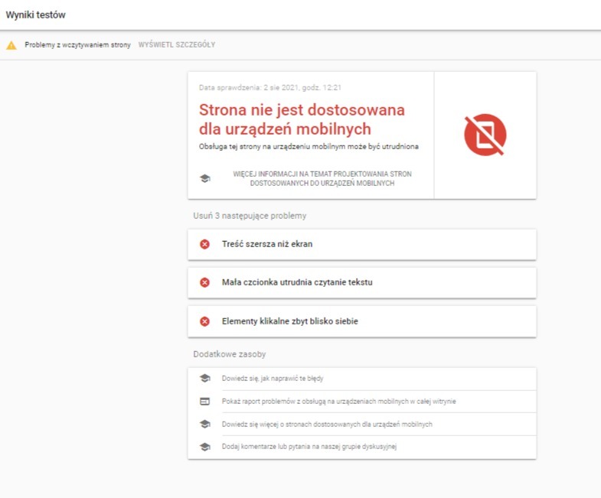Click red error icon for Elementy klikalne issue
The height and width of the screenshot is (498, 601).
click(x=204, y=321)
